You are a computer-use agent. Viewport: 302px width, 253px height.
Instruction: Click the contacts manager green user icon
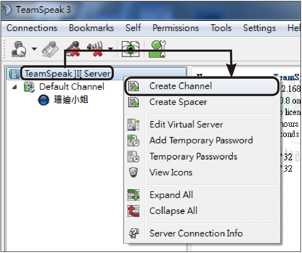(x=157, y=49)
